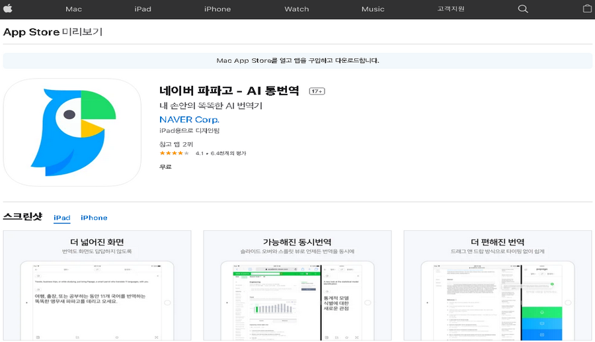Open the search magnifier icon

[x=523, y=9]
